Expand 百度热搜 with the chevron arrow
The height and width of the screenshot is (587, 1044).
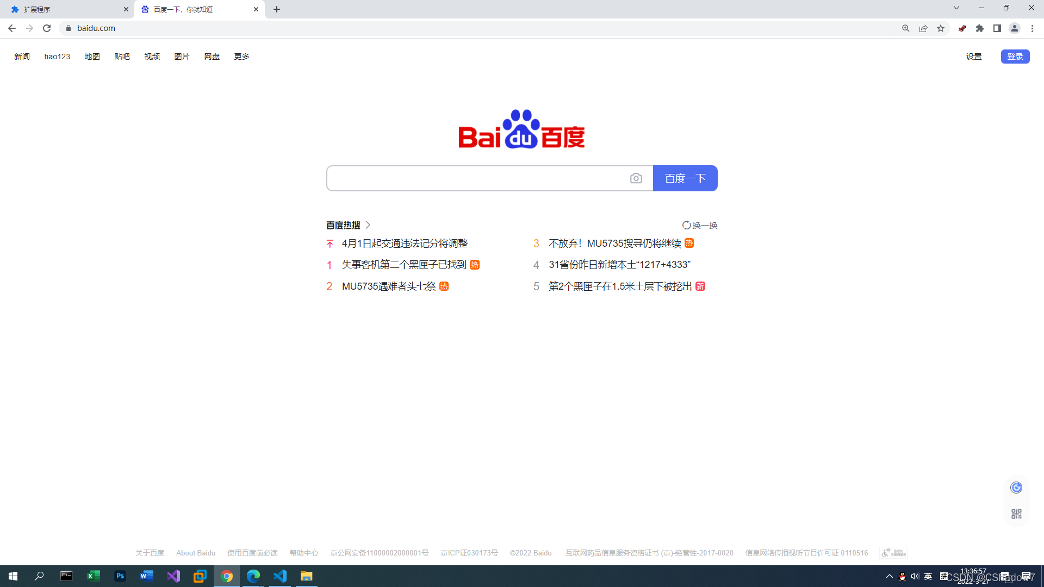[368, 225]
